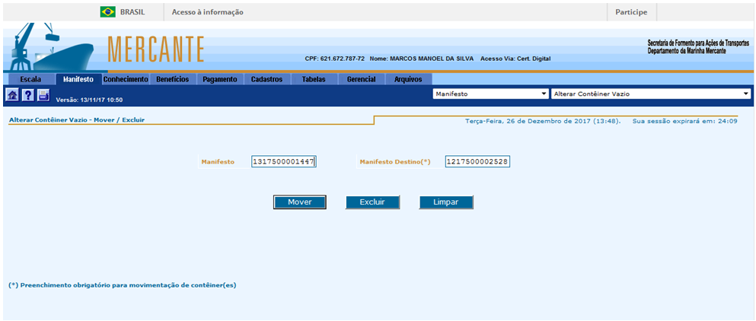Open the Cadastros tab
This screenshot has height=321, width=756.
pos(266,79)
